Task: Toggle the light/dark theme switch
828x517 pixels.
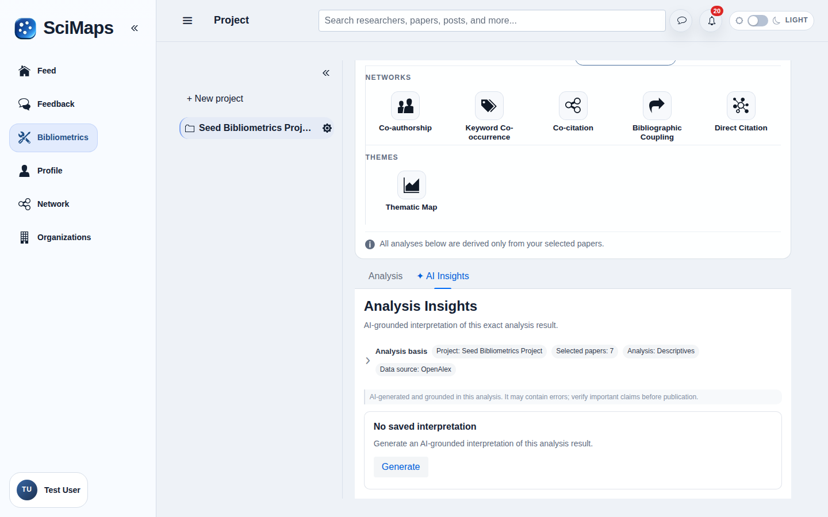Action: 757,21
